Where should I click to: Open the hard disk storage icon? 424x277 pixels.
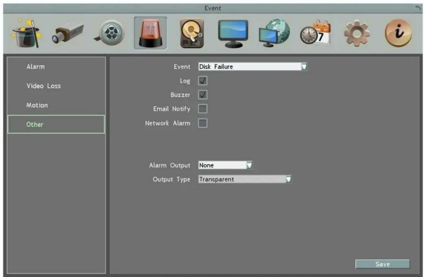point(192,33)
